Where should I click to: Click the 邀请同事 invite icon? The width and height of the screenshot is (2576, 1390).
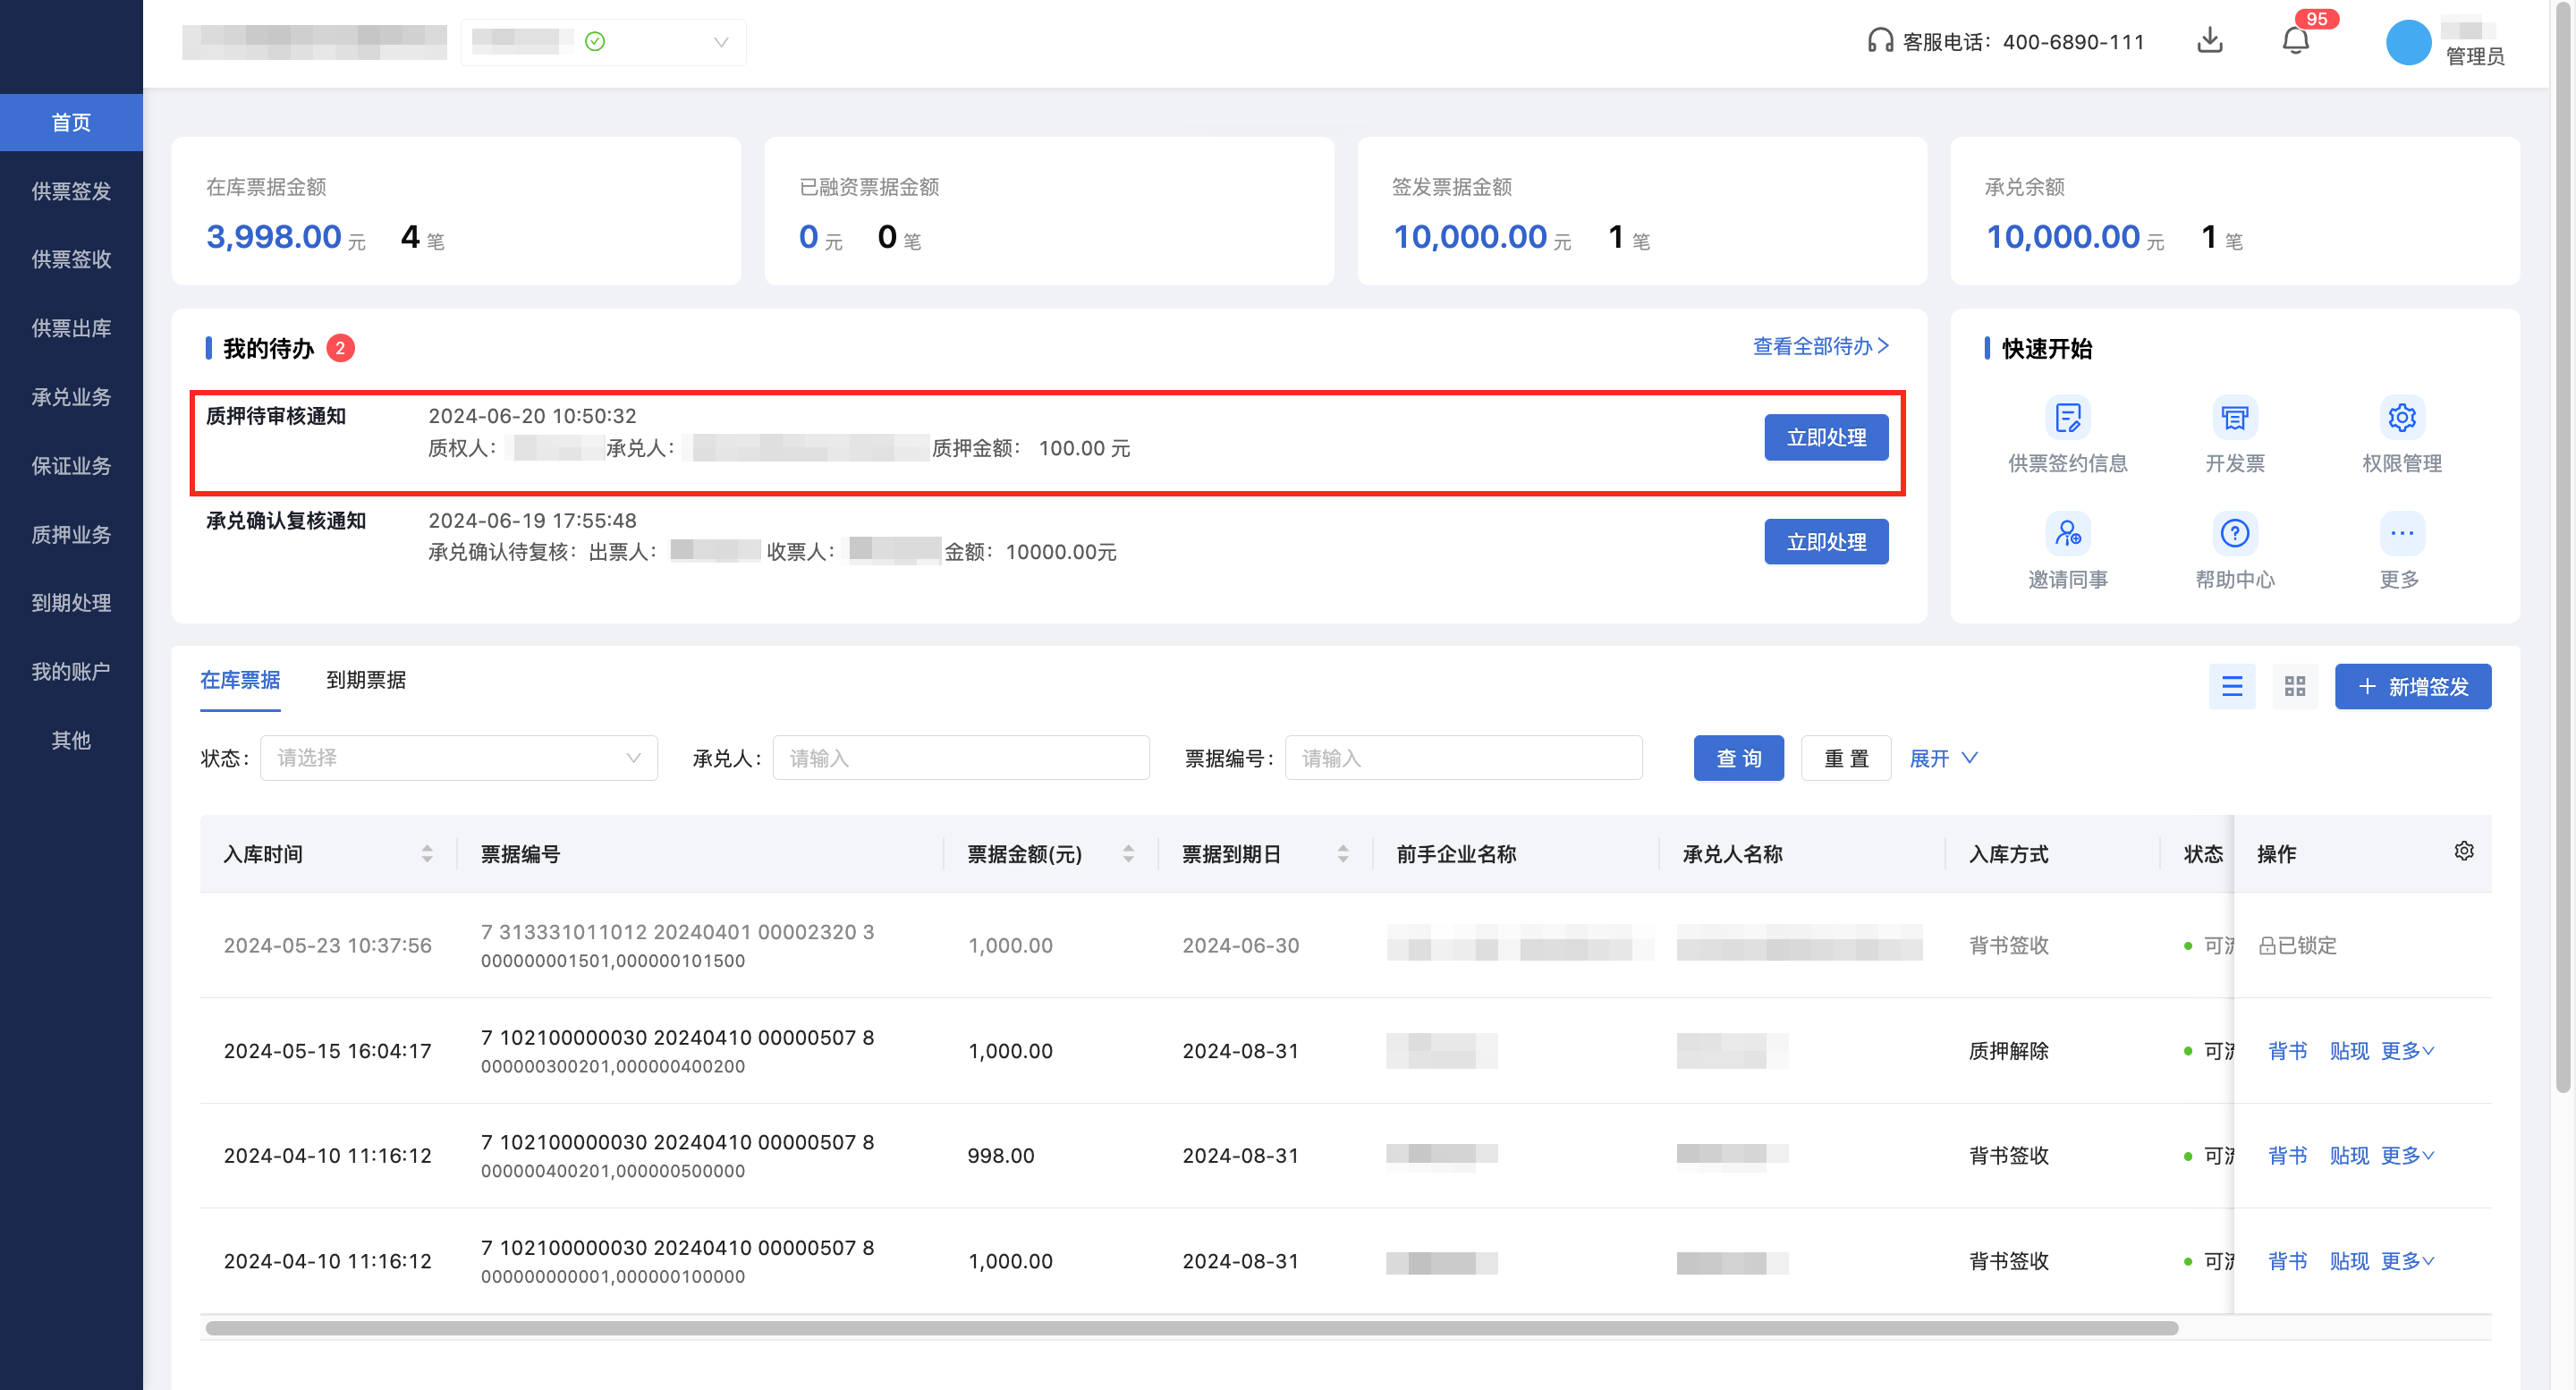click(x=2067, y=533)
